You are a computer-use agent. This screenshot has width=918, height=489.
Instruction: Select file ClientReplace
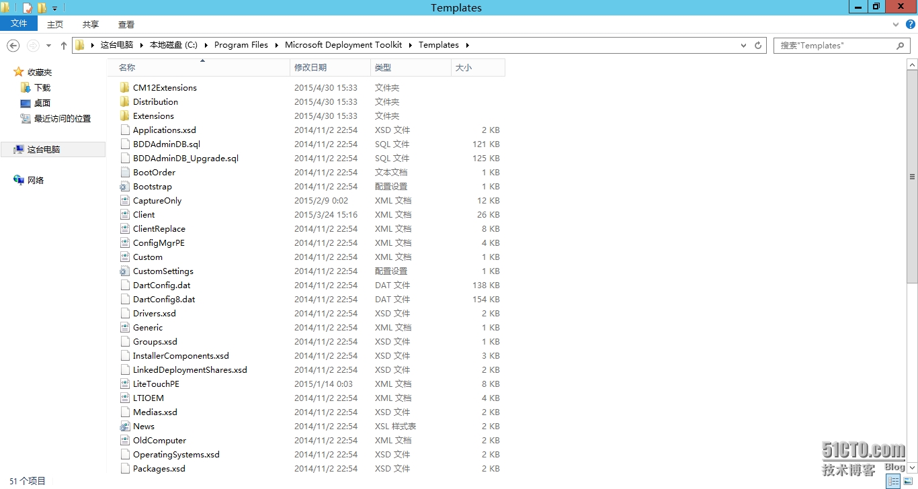[159, 228]
